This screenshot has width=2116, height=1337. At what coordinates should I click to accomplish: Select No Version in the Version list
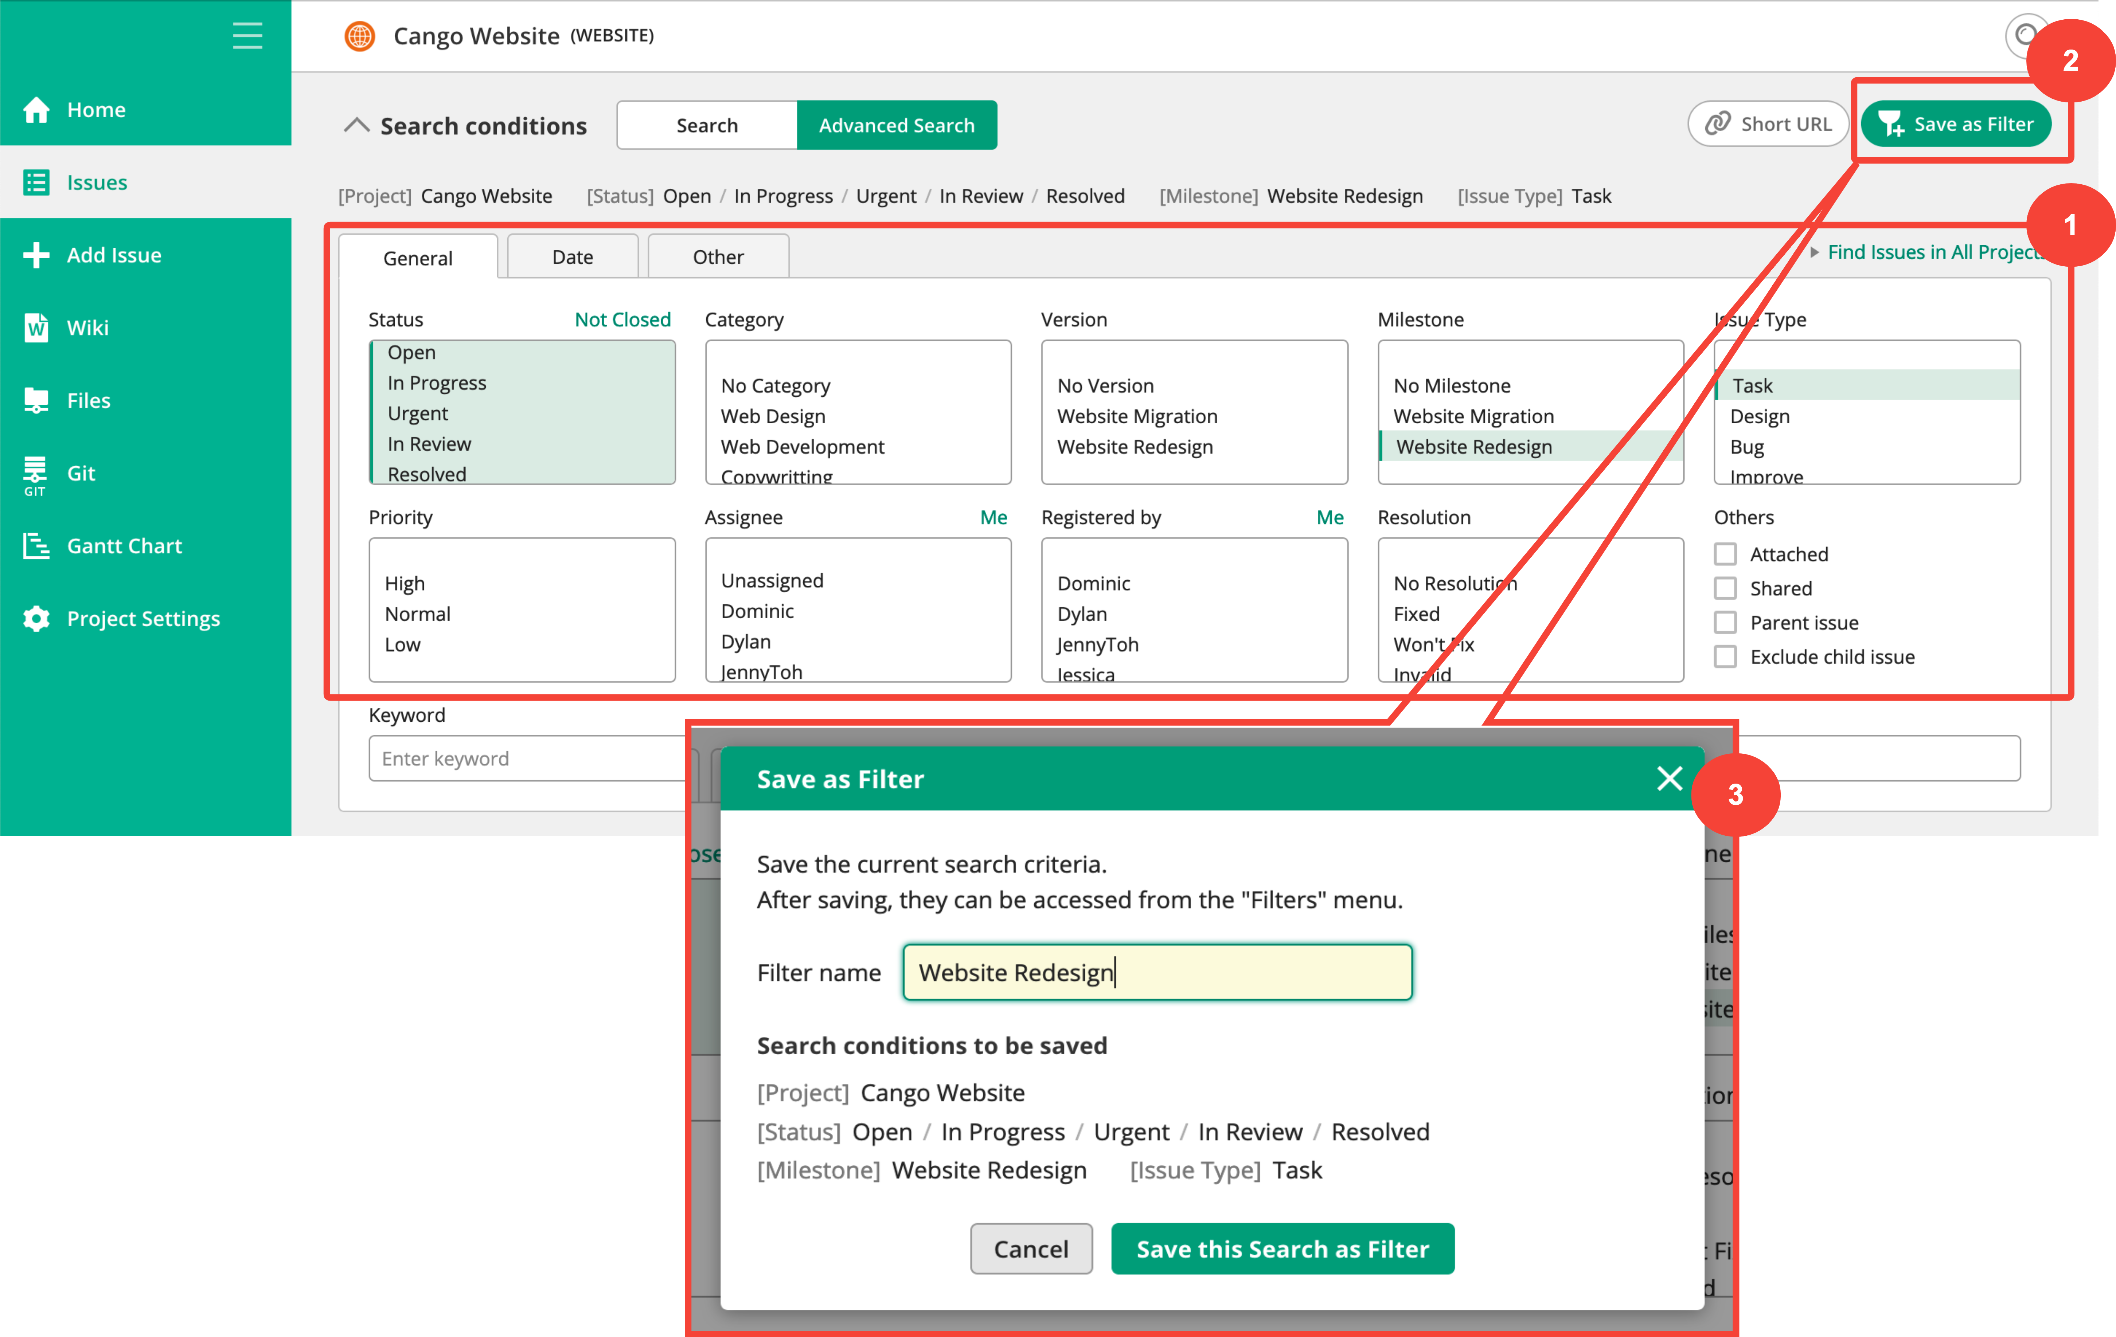tap(1195, 386)
